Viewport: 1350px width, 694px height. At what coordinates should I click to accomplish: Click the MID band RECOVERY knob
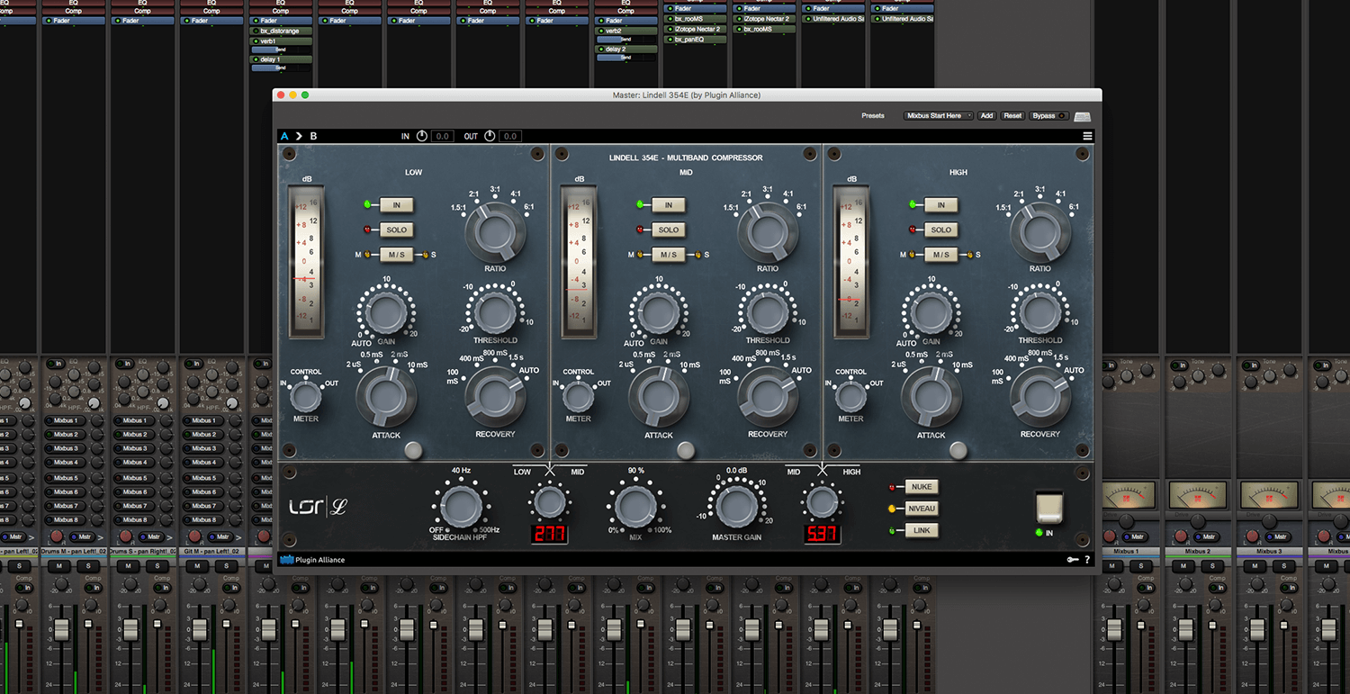click(768, 397)
